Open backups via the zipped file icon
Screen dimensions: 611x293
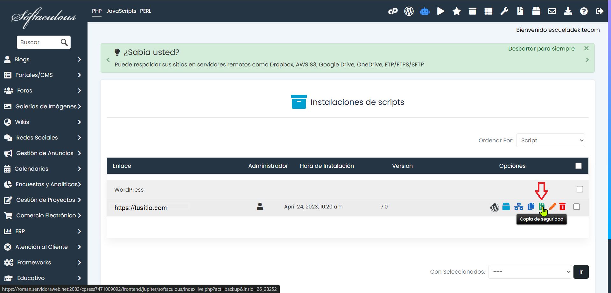(x=520, y=11)
